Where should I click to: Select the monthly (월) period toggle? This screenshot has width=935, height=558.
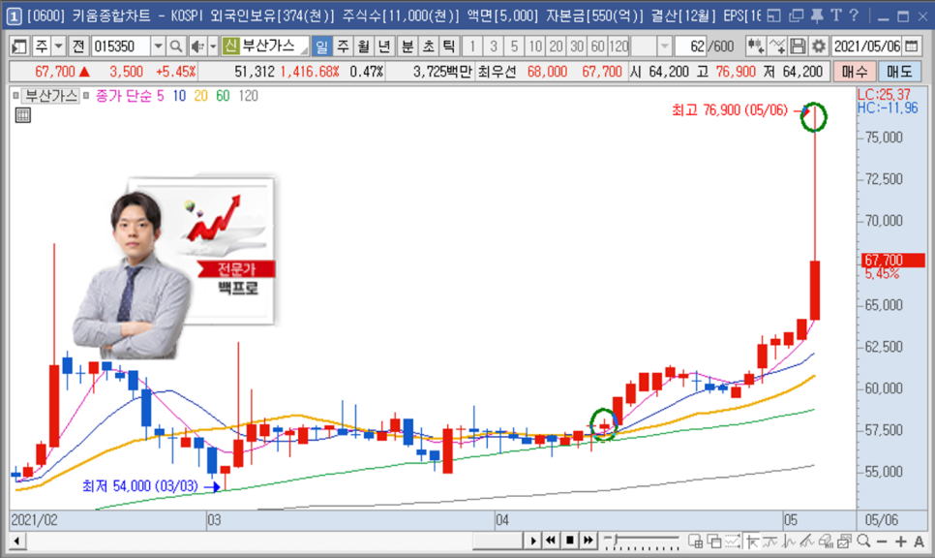[364, 46]
